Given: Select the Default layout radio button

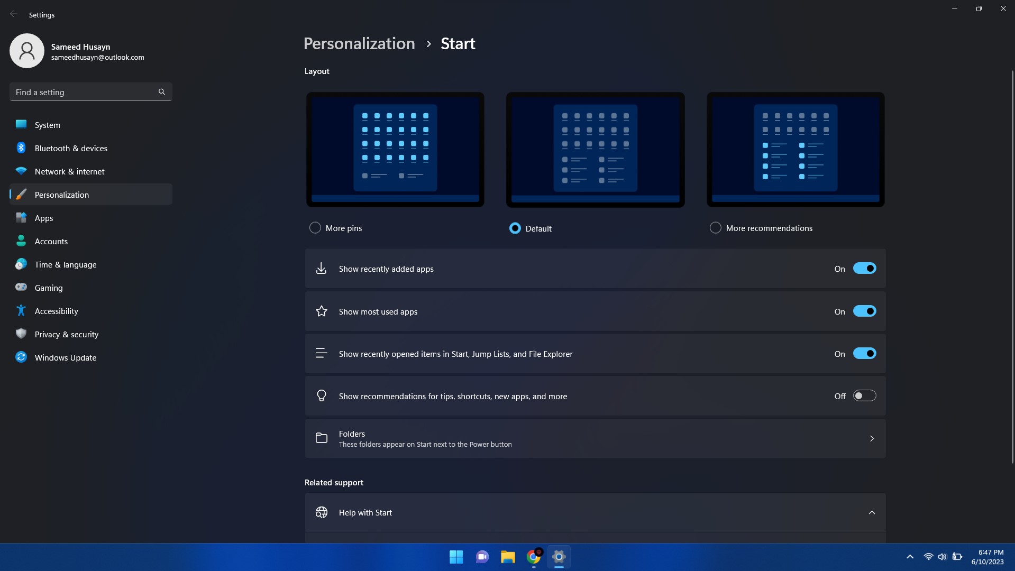Looking at the screenshot, I should (x=515, y=228).
